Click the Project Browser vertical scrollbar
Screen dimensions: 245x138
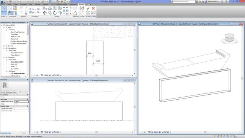click(28, 31)
